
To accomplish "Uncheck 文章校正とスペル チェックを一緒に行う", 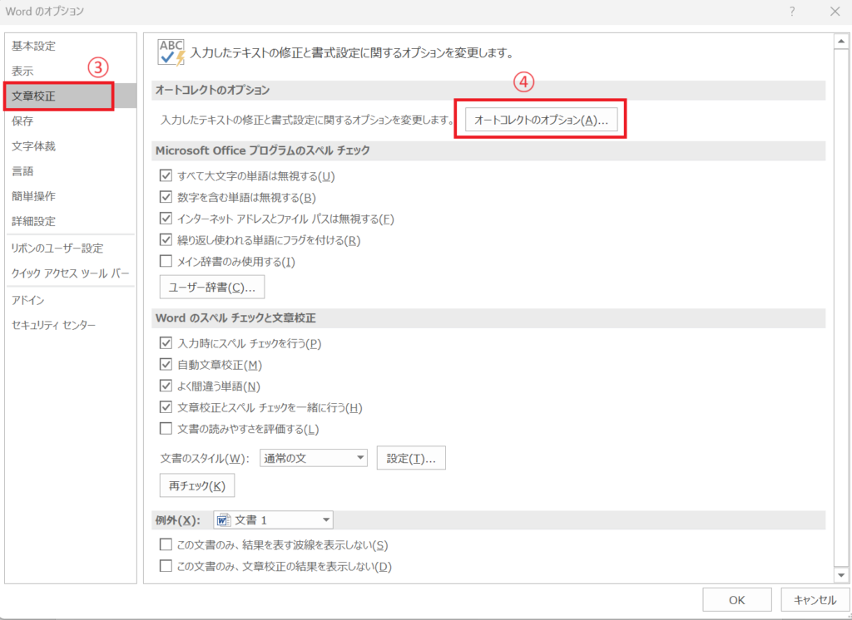I will pyautogui.click(x=166, y=408).
